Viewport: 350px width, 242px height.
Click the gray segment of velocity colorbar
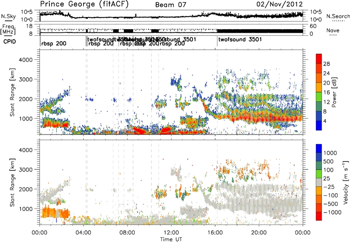[319, 182]
